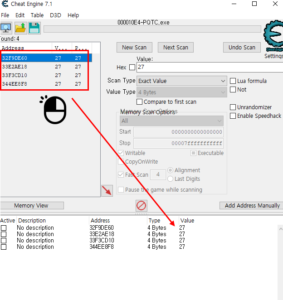
Task: Activate the 32F9DE60 address list entry checkbox
Action: coord(4,228)
